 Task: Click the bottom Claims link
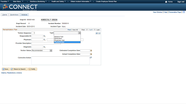3,73
